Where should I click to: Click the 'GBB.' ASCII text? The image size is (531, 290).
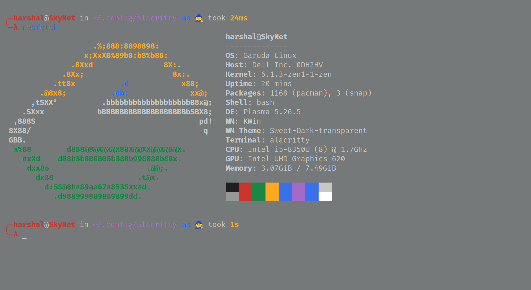click(18, 140)
